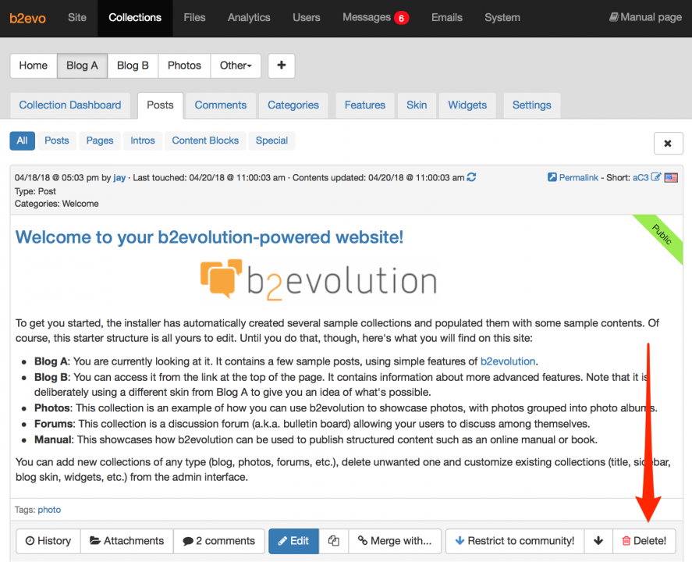Filter by Intros sub-tab
This screenshot has height=562, width=692.
(x=143, y=140)
